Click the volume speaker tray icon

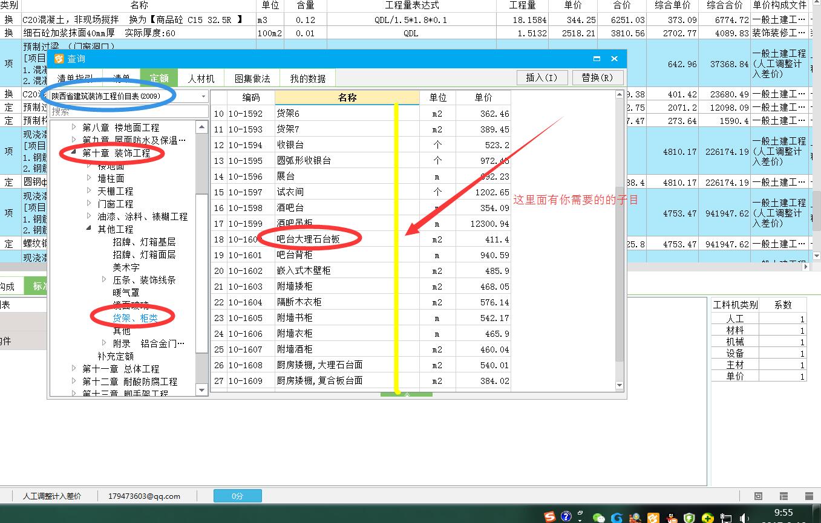coord(744,518)
